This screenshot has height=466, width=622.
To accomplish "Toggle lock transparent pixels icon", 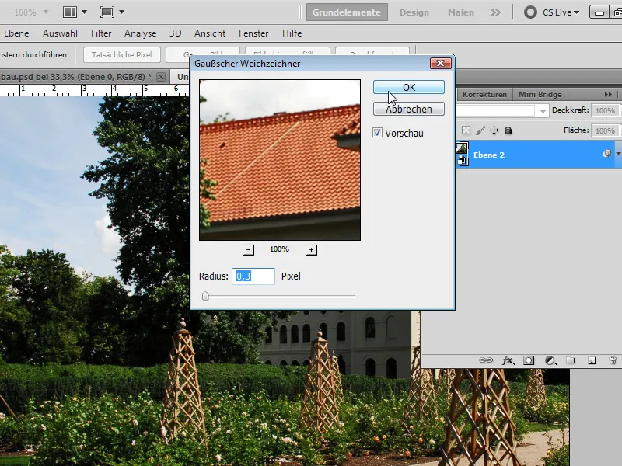I will tap(466, 130).
